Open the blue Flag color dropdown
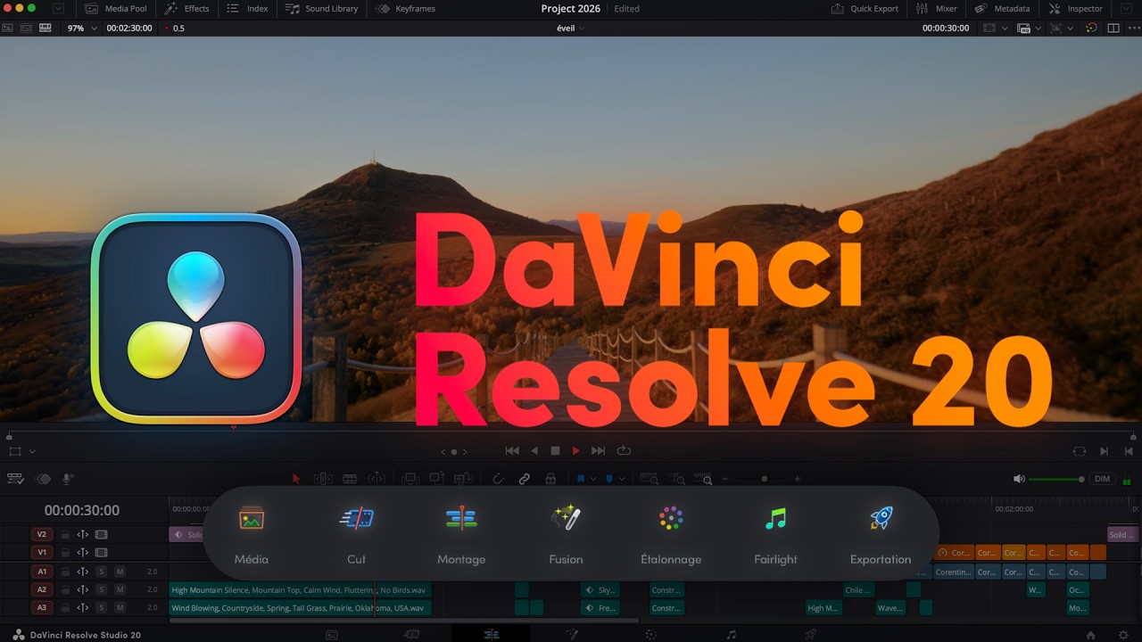The height and width of the screenshot is (642, 1142). pos(593,479)
